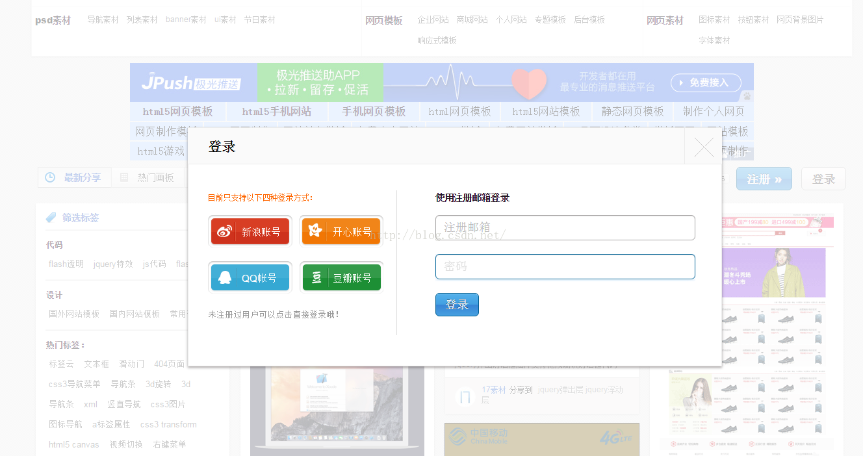Select the 视频切换 hot tag

pos(126,444)
